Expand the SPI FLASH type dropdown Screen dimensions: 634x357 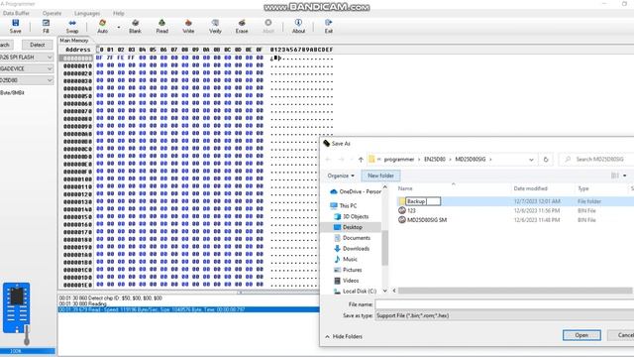(50, 58)
